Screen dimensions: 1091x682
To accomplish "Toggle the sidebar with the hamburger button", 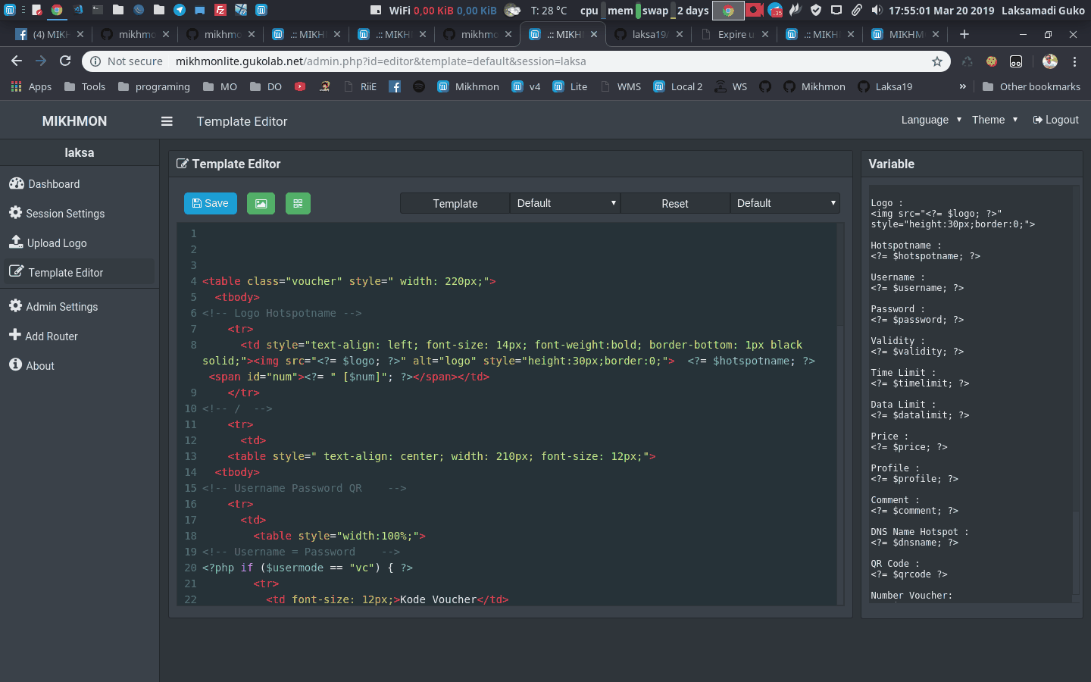I will coord(167,121).
